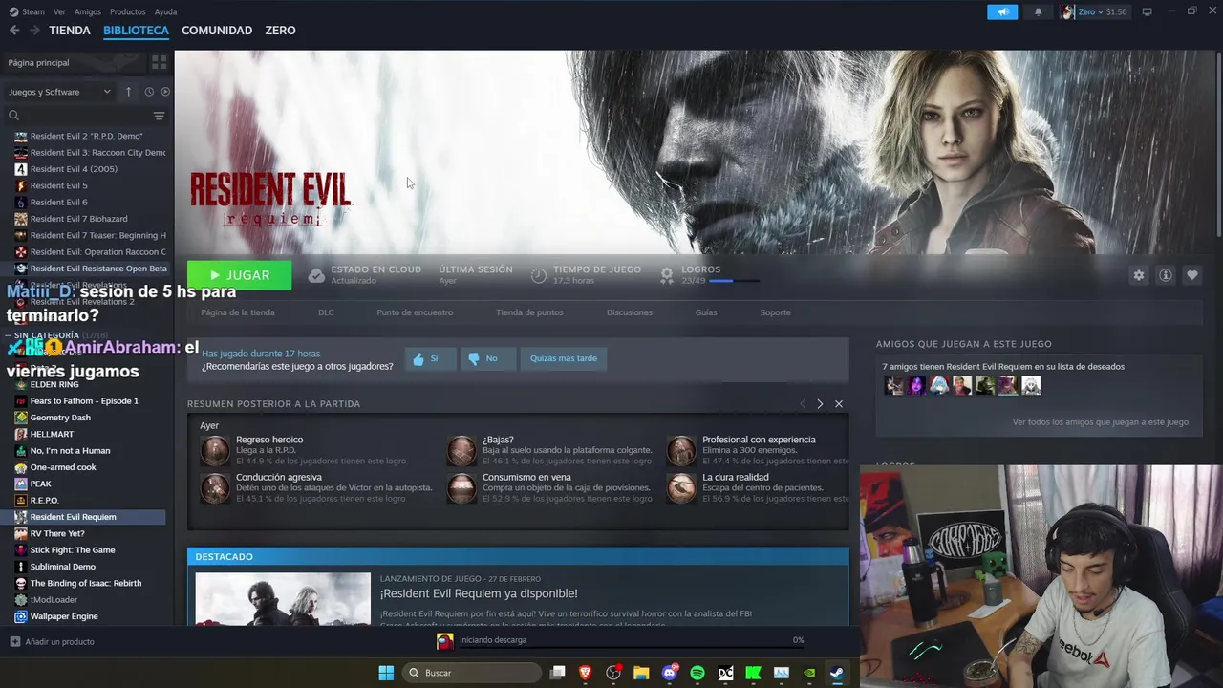Go to next post-game summary page
The height and width of the screenshot is (688, 1223).
pyautogui.click(x=820, y=404)
